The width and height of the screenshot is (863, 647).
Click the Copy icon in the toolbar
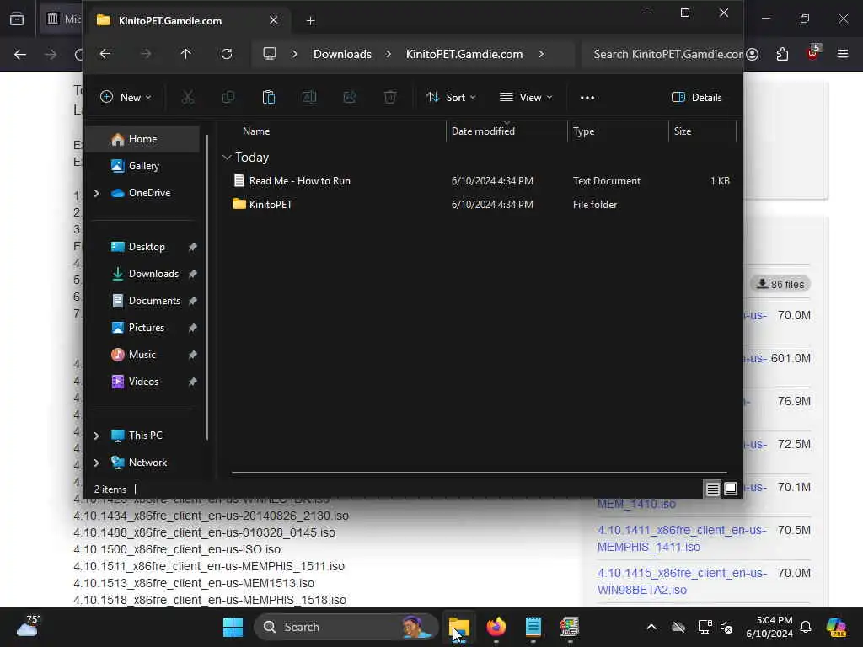(x=228, y=98)
